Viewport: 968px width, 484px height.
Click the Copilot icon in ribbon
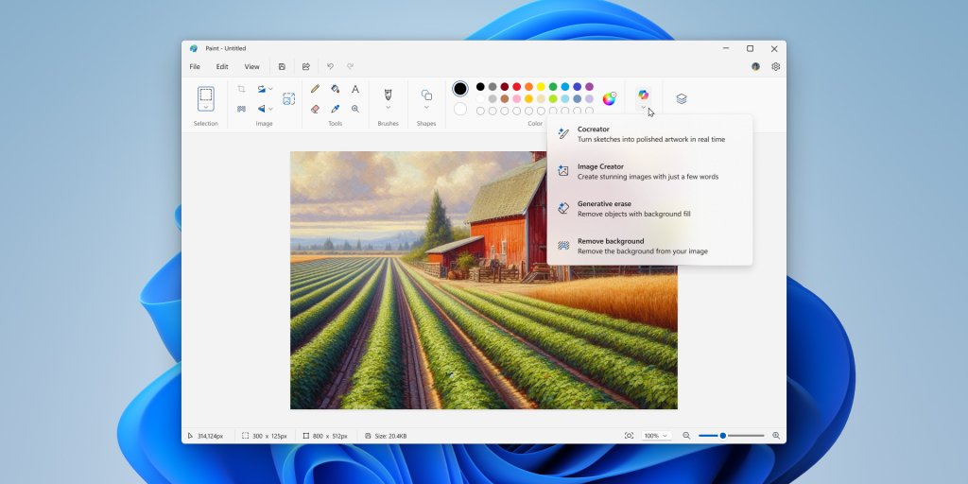(643, 95)
